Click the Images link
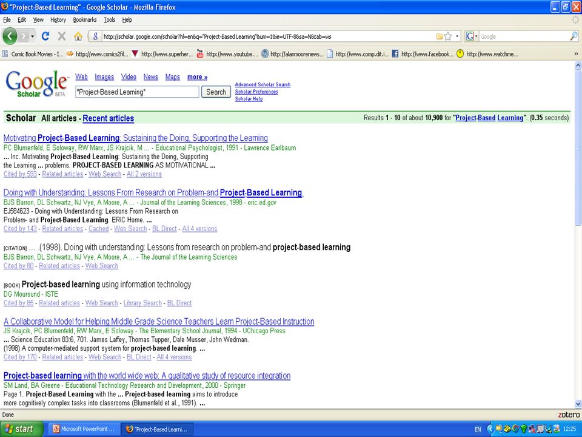 (104, 77)
